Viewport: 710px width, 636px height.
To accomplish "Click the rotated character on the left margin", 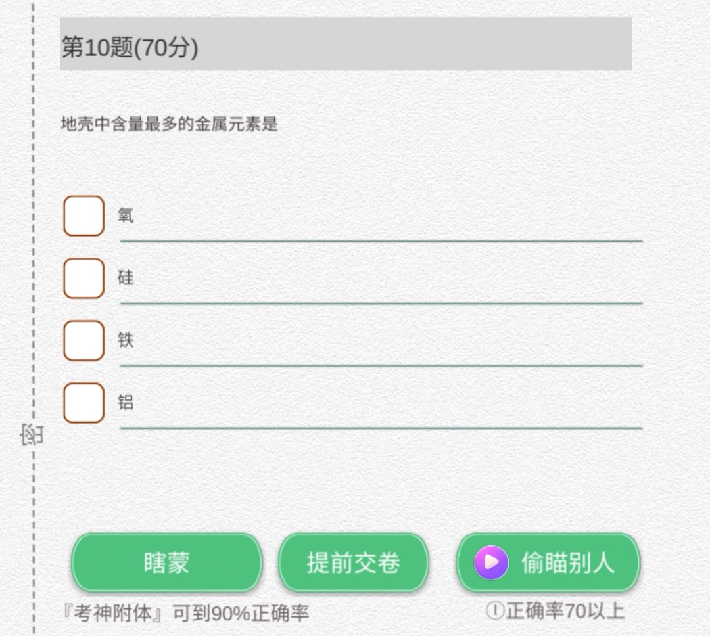I will (32, 435).
